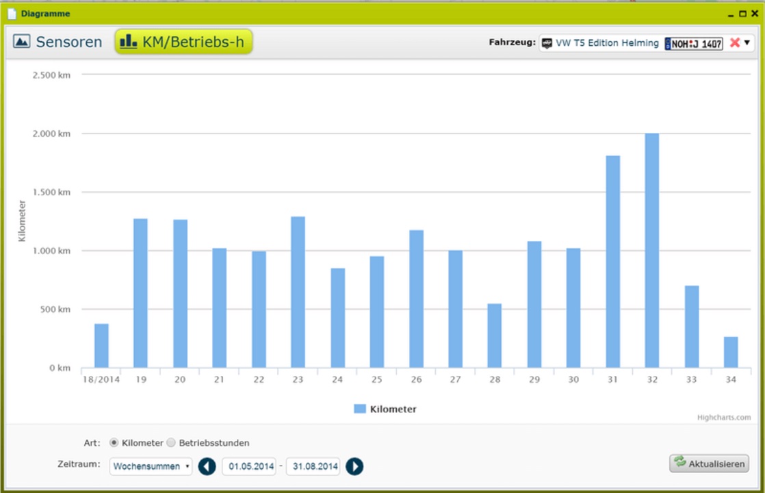Viewport: 765px width, 493px height.
Task: Click the vehicle icon beside VW T5
Action: point(547,43)
